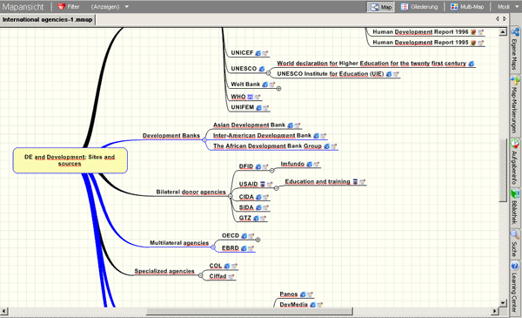The height and width of the screenshot is (318, 522).
Task: Click the horizontal scrollbar thumb
Action: pyautogui.click(x=250, y=311)
